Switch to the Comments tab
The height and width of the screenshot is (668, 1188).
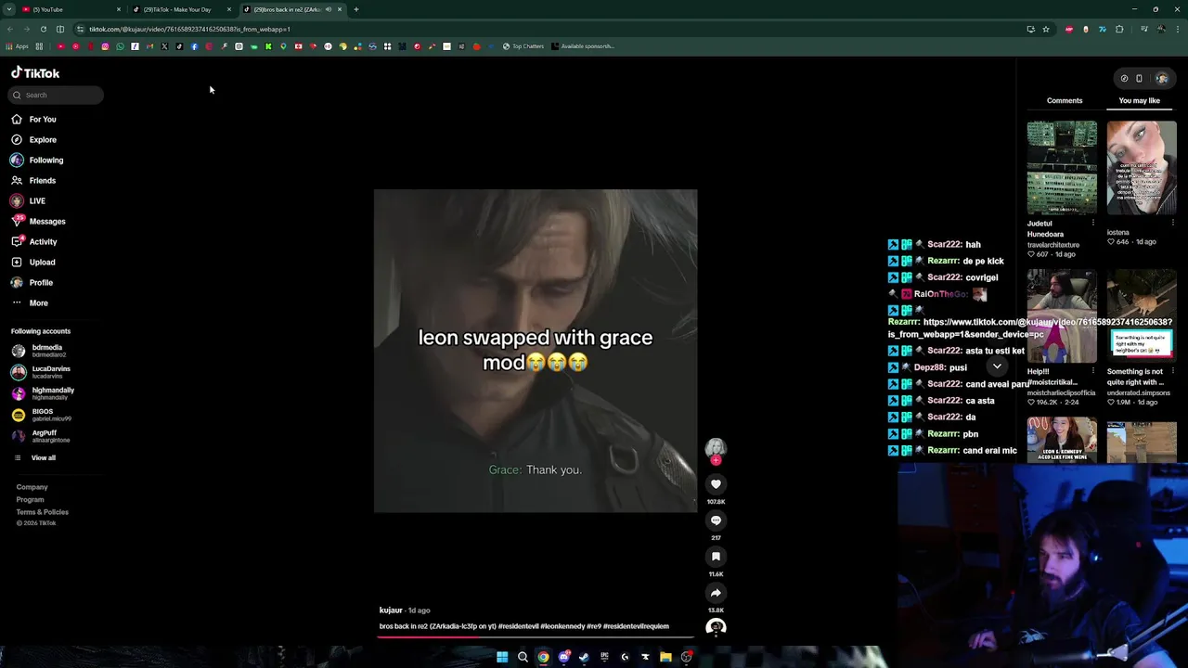tap(1065, 100)
